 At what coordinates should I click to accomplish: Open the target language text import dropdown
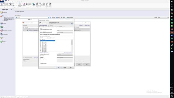pos(65,33)
